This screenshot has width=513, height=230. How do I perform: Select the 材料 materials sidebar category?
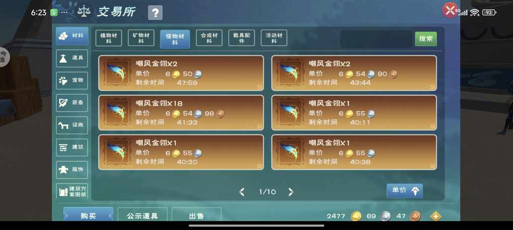[x=72, y=36]
